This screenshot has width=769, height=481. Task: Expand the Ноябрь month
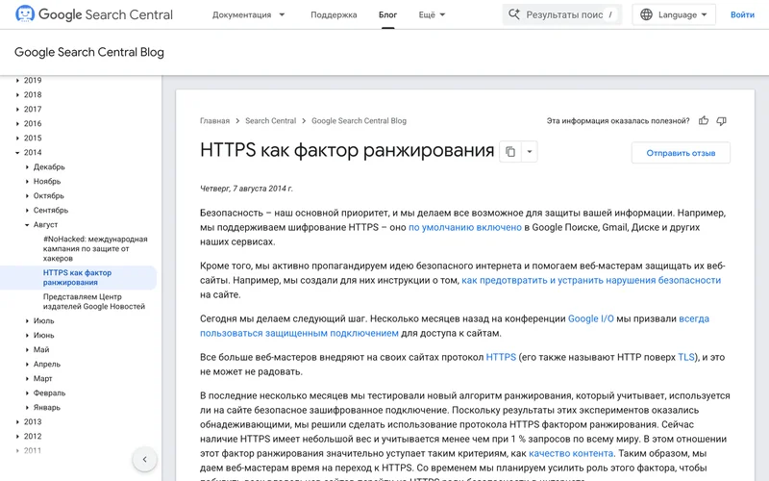(28, 181)
